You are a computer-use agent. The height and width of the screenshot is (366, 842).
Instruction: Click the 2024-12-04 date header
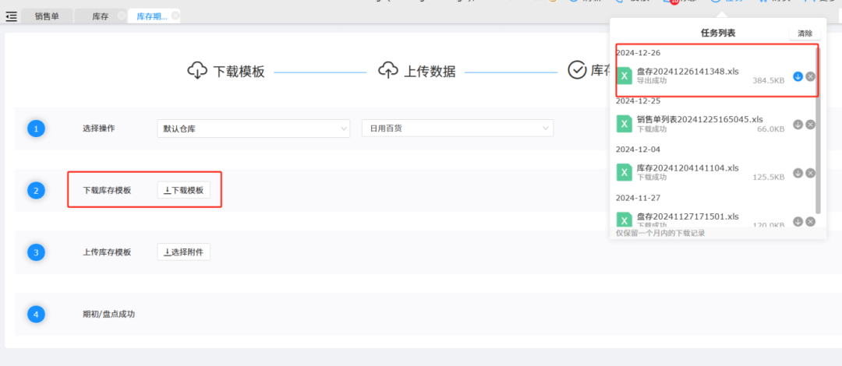(x=638, y=150)
